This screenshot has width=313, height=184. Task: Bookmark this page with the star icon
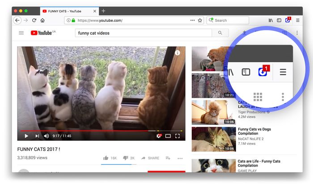200,20
